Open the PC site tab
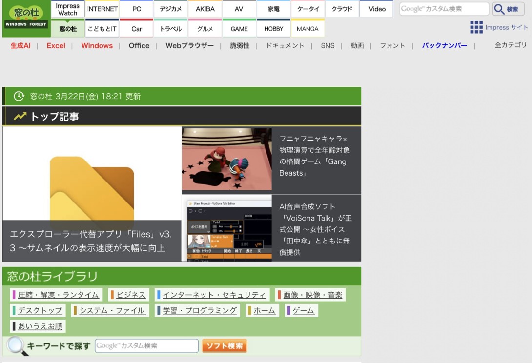The image size is (532, 363). (136, 9)
